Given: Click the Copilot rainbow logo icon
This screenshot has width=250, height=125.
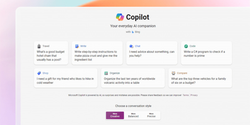Looking at the screenshot, I should pos(120,17).
